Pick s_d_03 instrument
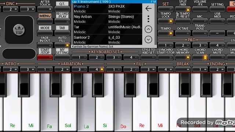 [125, 40]
